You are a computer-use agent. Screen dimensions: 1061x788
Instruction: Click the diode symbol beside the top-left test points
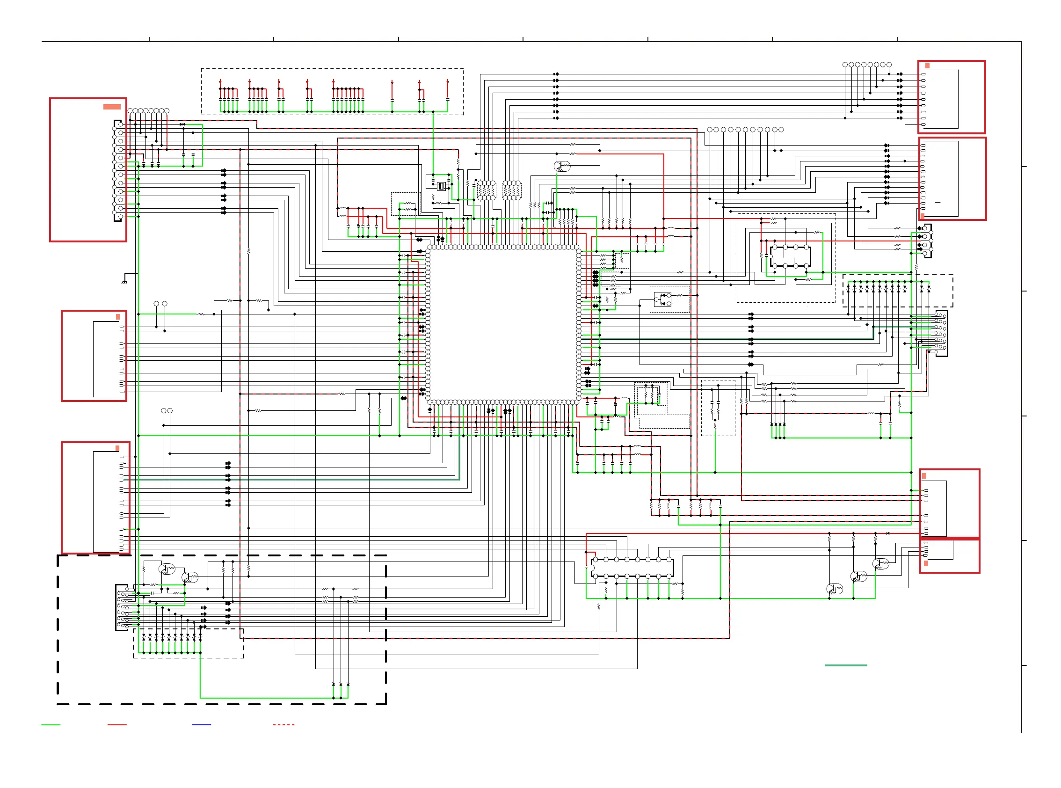182,124
